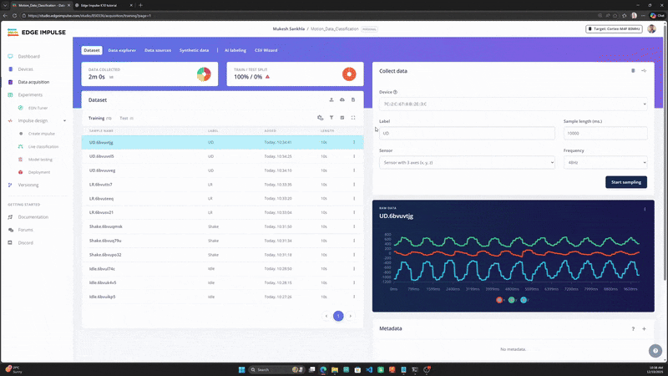The height and width of the screenshot is (376, 668).
Task: Click the metadata help question mark icon
Action: tap(633, 328)
